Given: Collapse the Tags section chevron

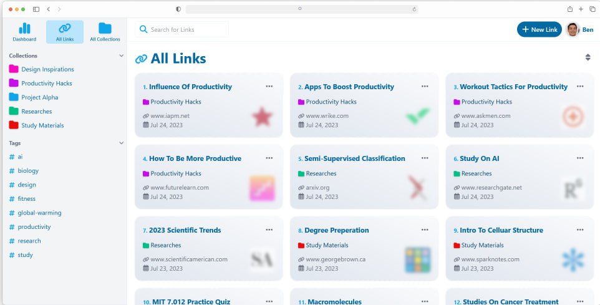Looking at the screenshot, I should (121, 143).
